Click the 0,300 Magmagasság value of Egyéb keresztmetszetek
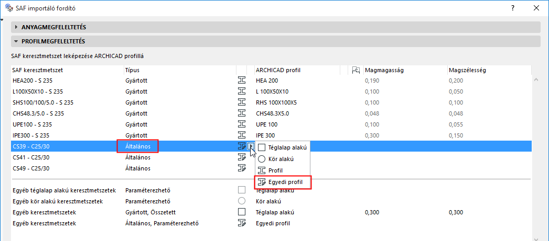The height and width of the screenshot is (241, 549). (372, 212)
